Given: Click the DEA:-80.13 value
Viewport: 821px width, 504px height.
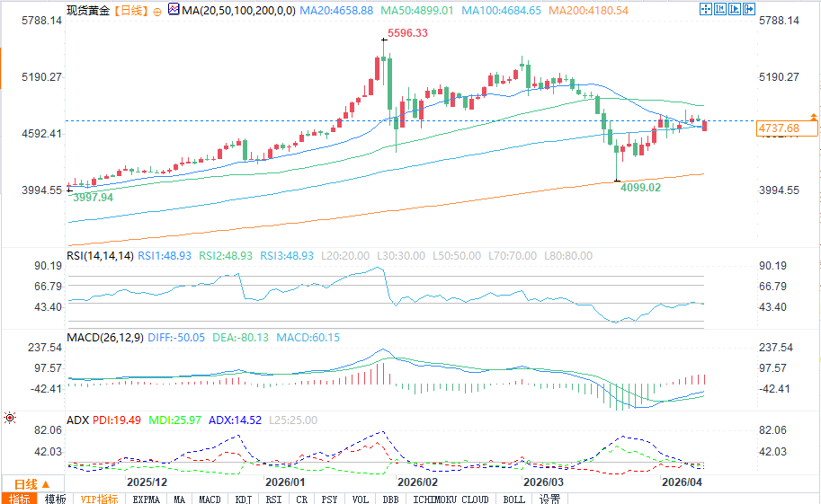Looking at the screenshot, I should [240, 338].
